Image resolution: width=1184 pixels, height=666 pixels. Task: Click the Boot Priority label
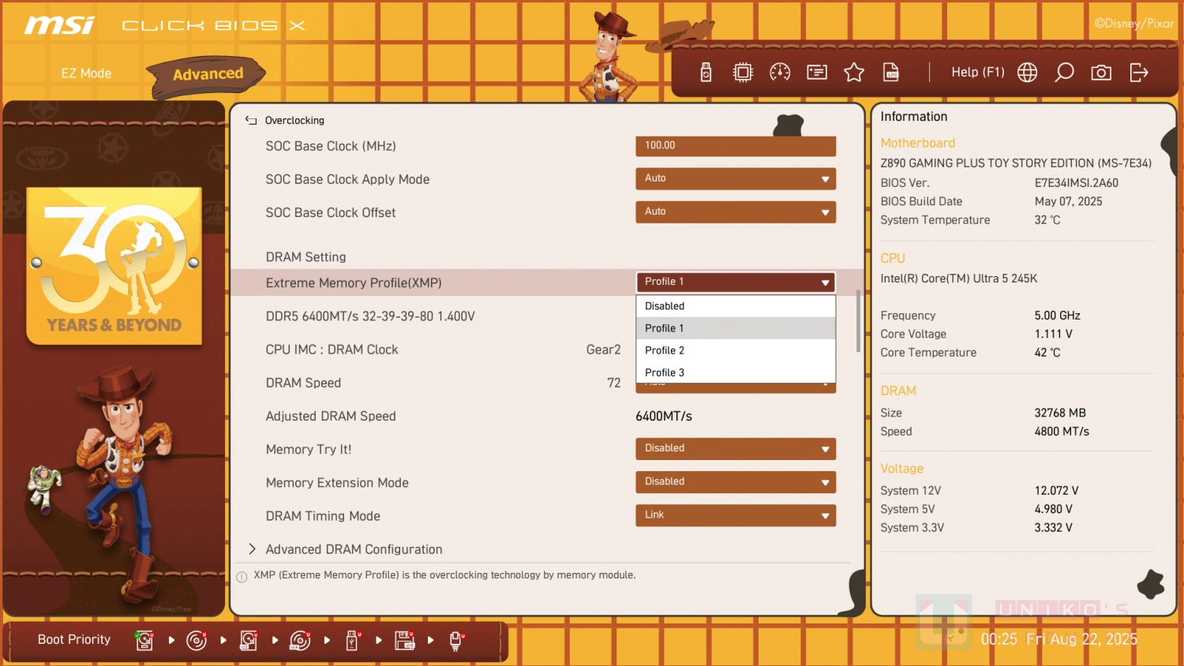(x=74, y=640)
